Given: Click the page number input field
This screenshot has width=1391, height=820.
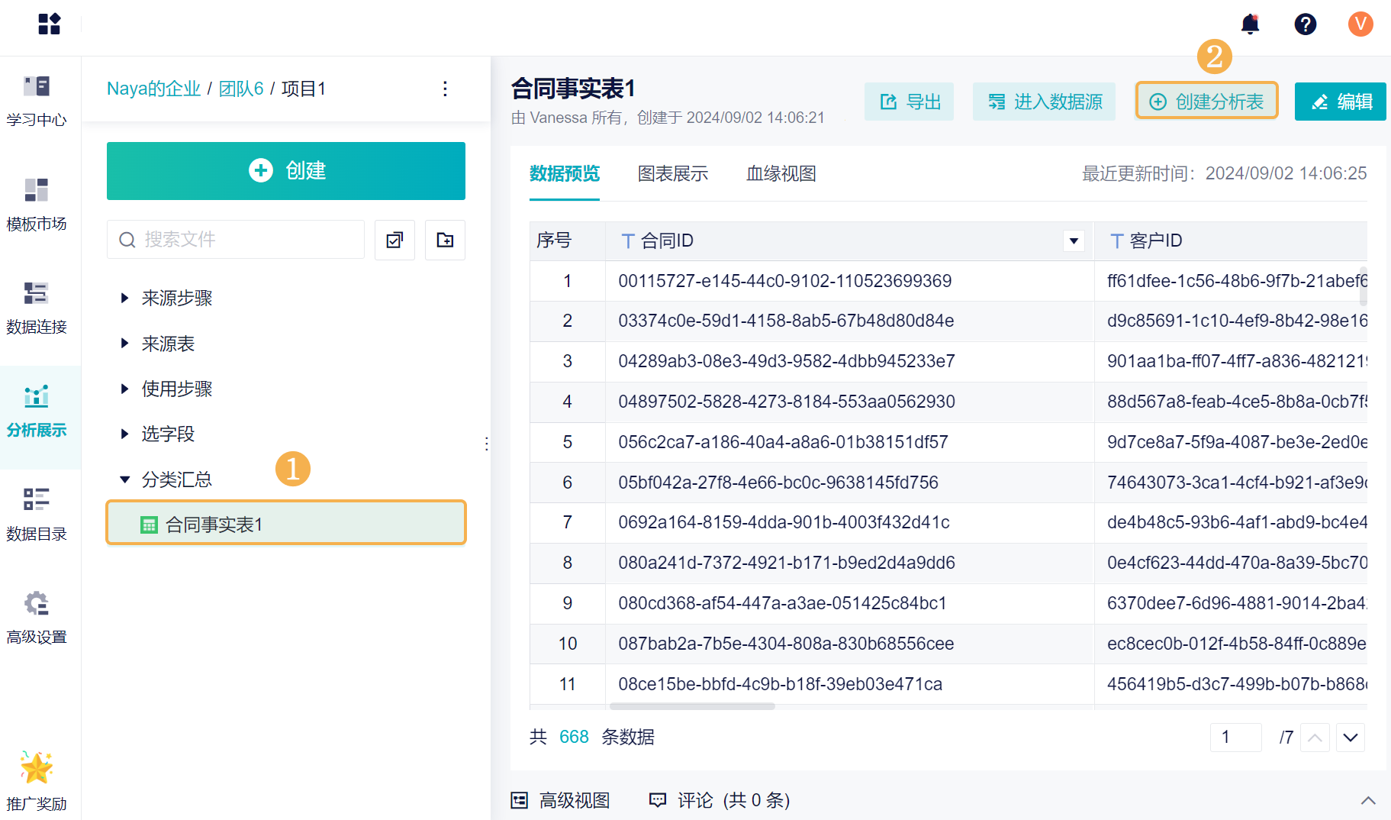Looking at the screenshot, I should point(1236,738).
